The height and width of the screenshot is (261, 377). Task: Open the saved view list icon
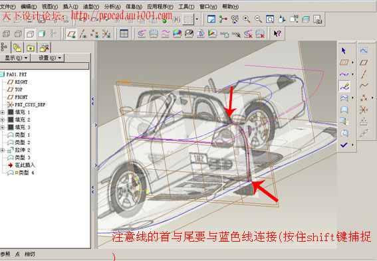[x=294, y=19]
